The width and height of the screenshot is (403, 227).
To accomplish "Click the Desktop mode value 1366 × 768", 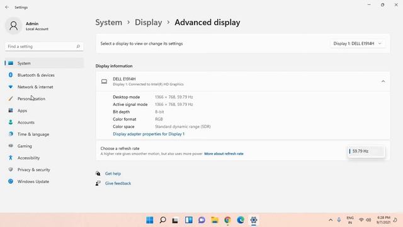I will 174,97.
